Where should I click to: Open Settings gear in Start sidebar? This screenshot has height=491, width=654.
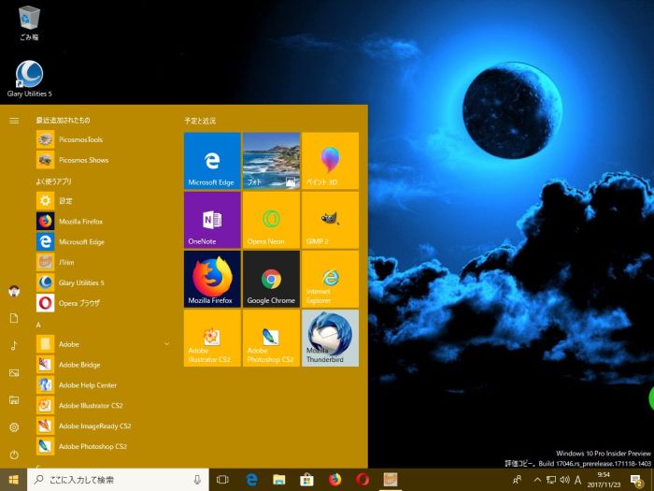click(x=14, y=426)
